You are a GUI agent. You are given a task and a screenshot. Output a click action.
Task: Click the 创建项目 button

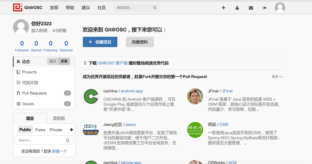click(100, 42)
